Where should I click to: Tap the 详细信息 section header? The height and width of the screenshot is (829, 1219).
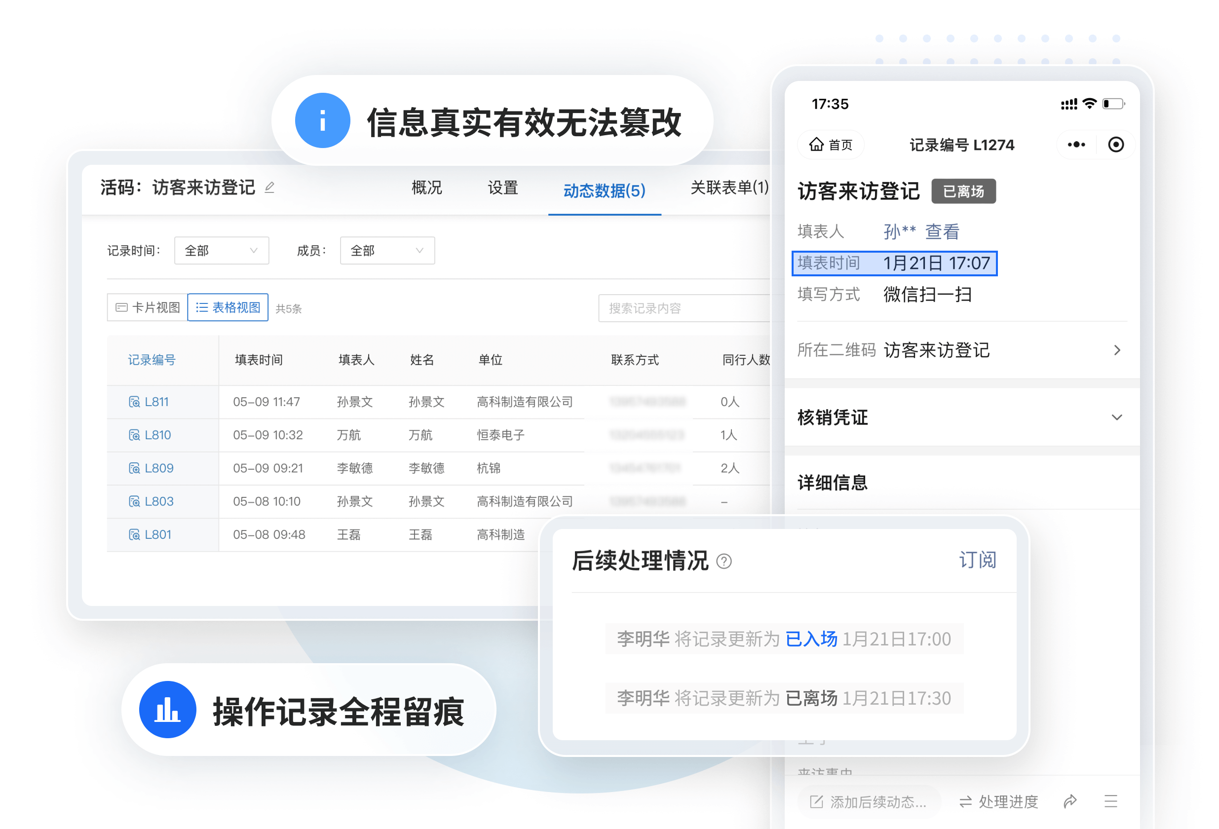[833, 483]
